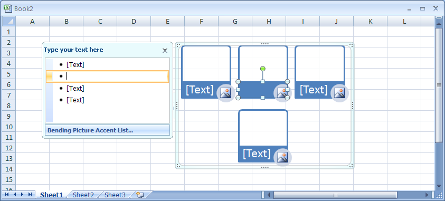The width and height of the screenshot is (445, 201).
Task: Click vertical scrollbar up arrow
Action: click(439, 24)
